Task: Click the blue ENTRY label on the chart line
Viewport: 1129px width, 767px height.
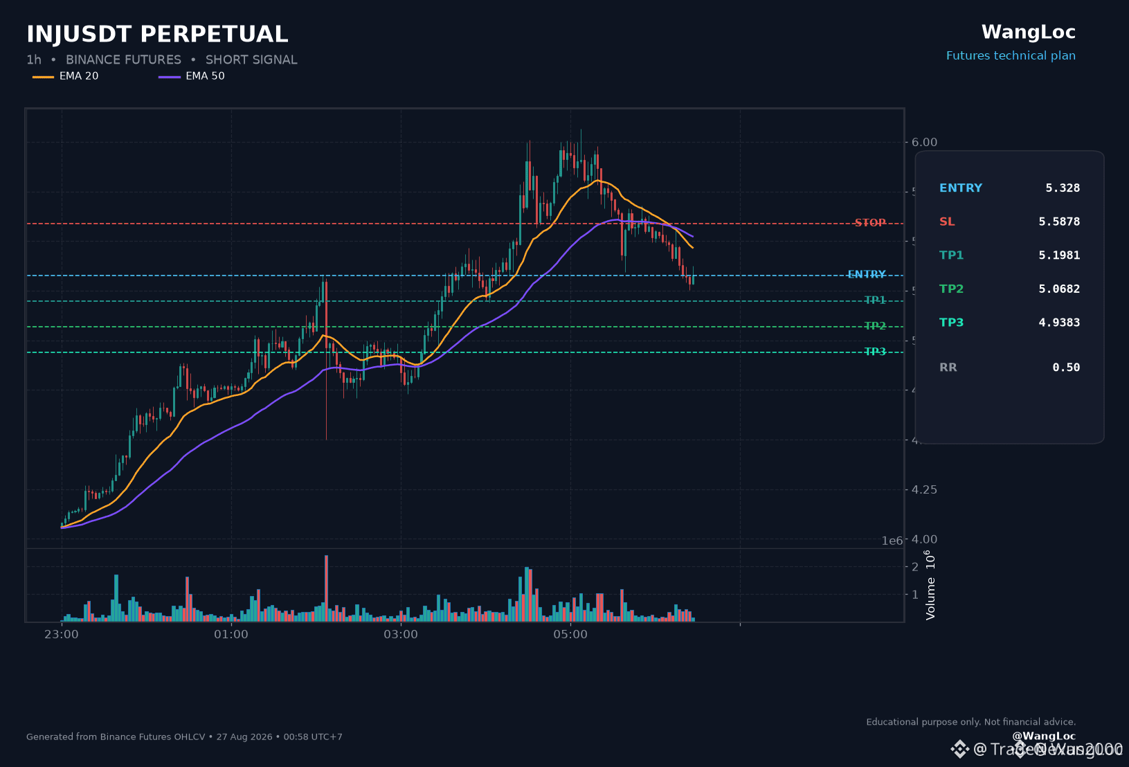Action: coord(867,275)
